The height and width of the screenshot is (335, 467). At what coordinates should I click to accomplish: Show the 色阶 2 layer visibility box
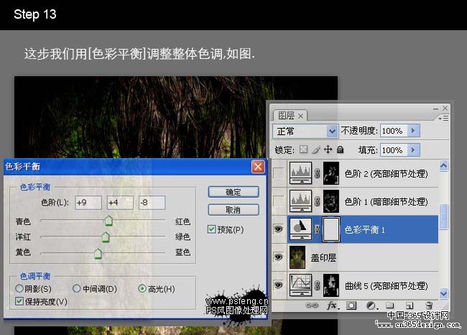[x=279, y=173]
